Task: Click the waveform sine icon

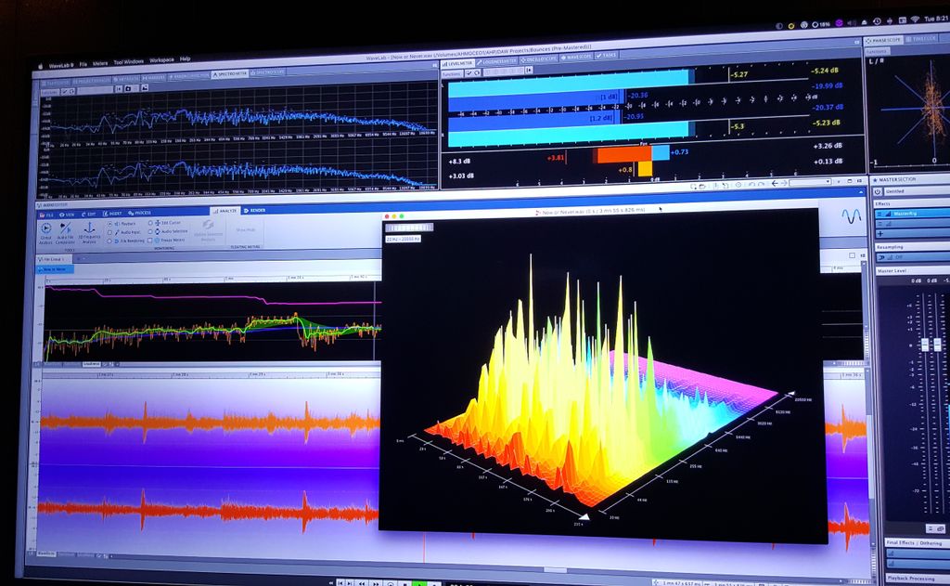Action: 851,215
